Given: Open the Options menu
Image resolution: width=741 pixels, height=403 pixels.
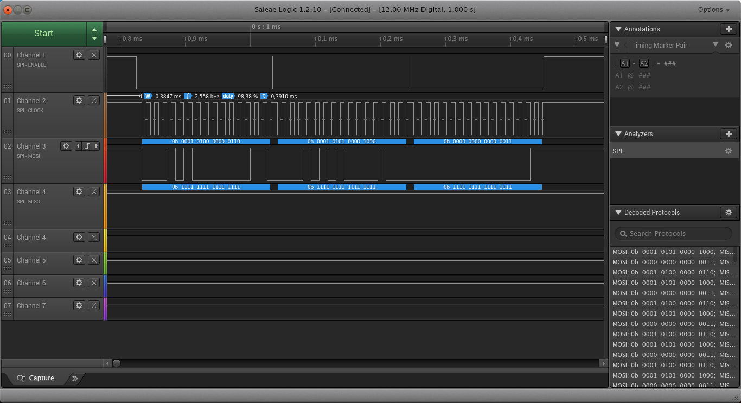Looking at the screenshot, I should [714, 9].
